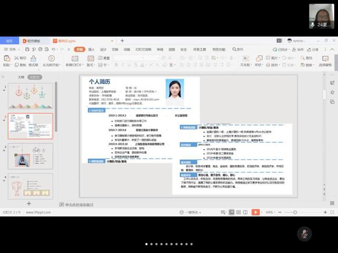Click the 格式刷 format painter icon

click(x=33, y=59)
